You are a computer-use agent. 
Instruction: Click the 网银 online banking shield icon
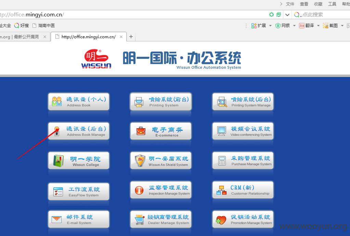pos(278,26)
